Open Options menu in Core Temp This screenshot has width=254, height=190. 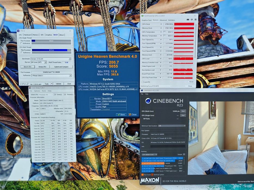[37, 91]
